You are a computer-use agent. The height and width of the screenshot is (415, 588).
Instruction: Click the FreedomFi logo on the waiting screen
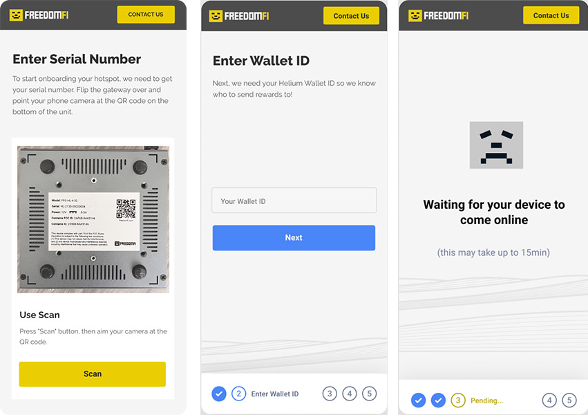438,16
